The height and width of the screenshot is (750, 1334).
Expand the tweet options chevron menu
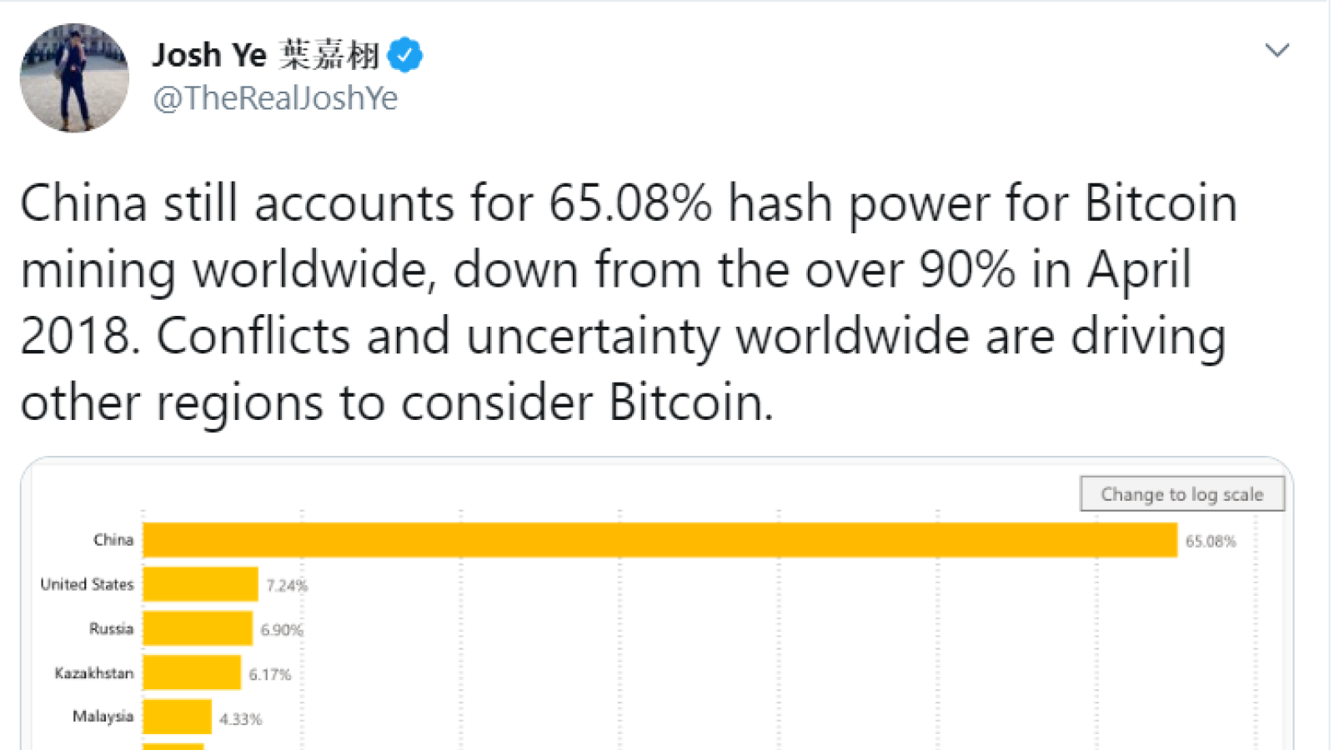click(x=1277, y=51)
